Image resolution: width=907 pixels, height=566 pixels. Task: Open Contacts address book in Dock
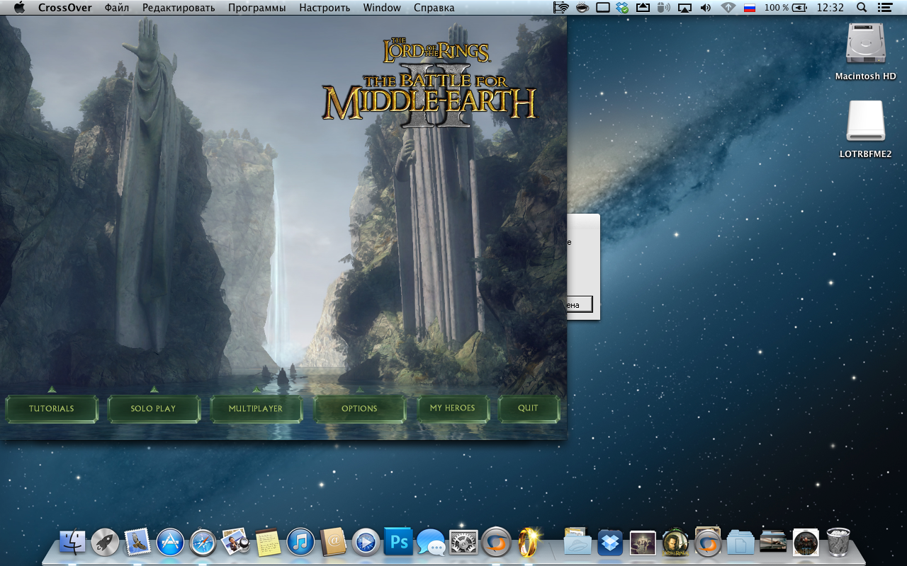point(333,543)
